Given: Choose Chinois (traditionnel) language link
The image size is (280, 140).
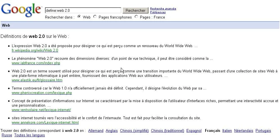Looking at the screenshot, I should coord(168,130).
